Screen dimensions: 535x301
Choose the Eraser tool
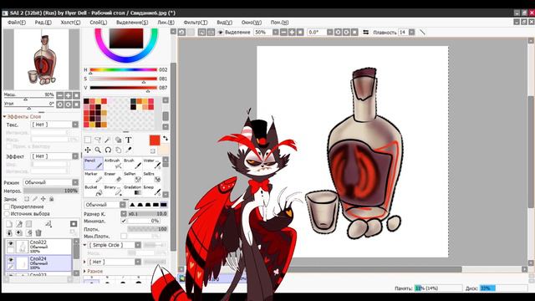pos(113,176)
